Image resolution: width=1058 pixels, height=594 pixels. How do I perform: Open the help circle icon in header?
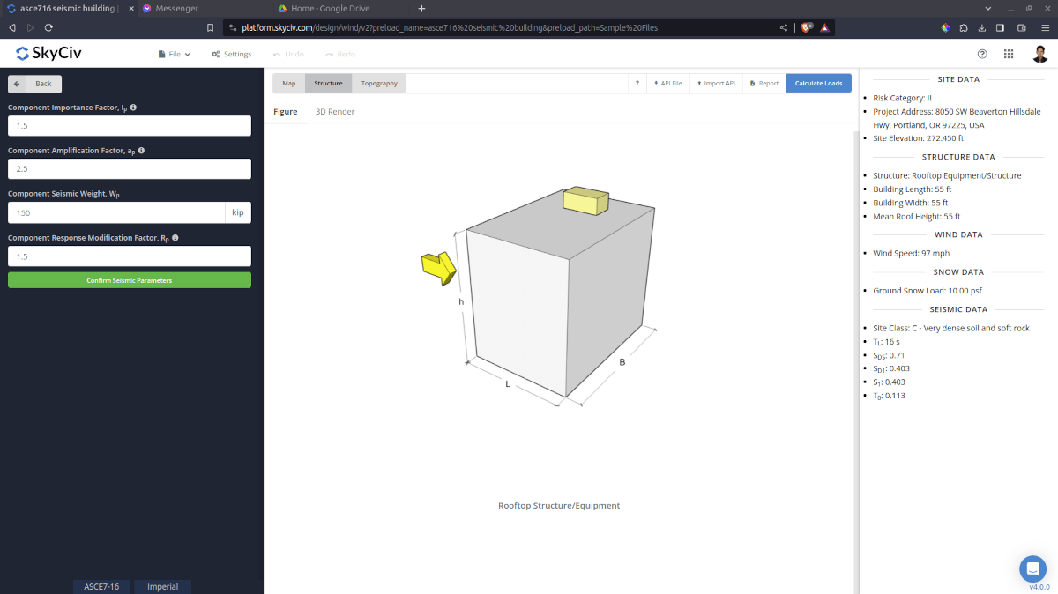pos(982,54)
